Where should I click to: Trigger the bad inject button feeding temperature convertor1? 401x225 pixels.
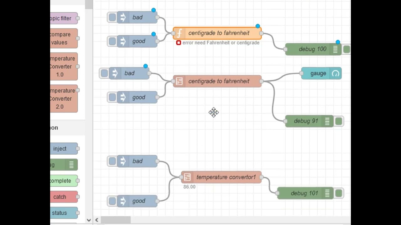click(x=112, y=161)
